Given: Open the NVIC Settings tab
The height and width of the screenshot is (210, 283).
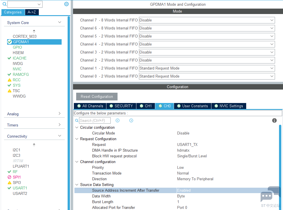Looking at the screenshot, I should (x=229, y=106).
